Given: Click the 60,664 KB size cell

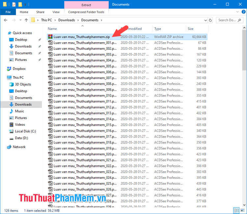Looking at the screenshot, I should [199, 37].
